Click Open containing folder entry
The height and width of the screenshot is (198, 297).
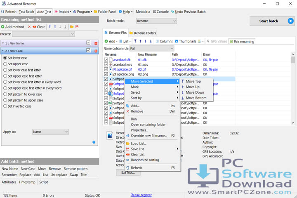(153, 125)
